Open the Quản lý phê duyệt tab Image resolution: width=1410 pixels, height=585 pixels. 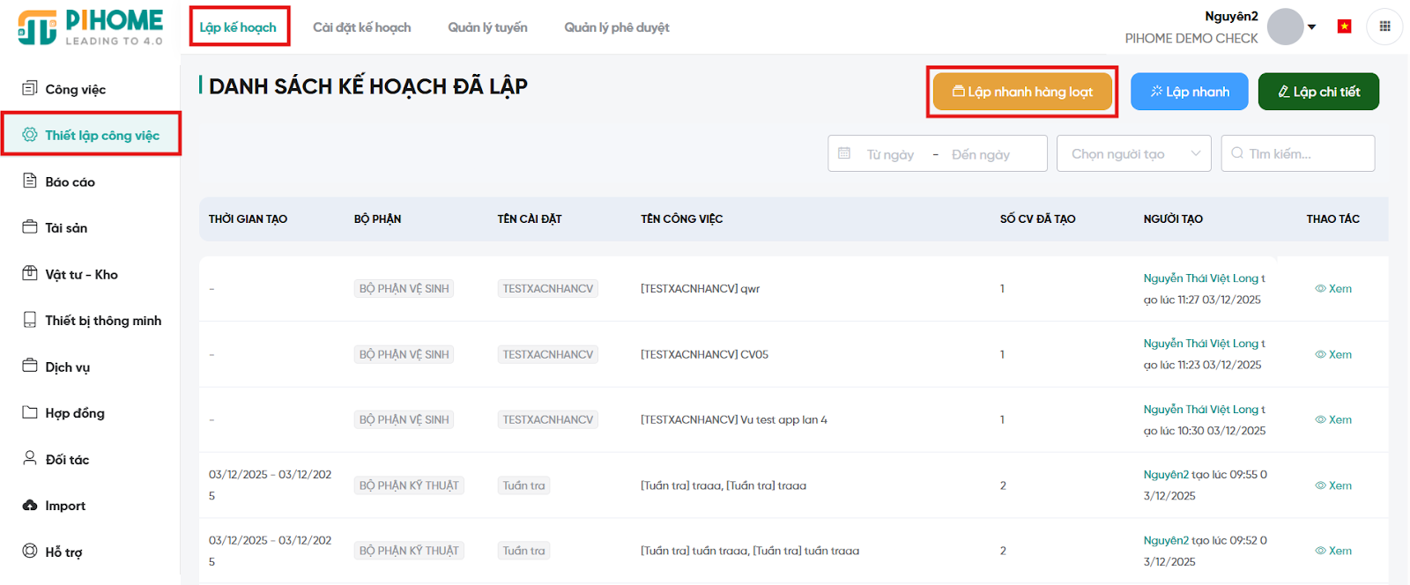(616, 27)
